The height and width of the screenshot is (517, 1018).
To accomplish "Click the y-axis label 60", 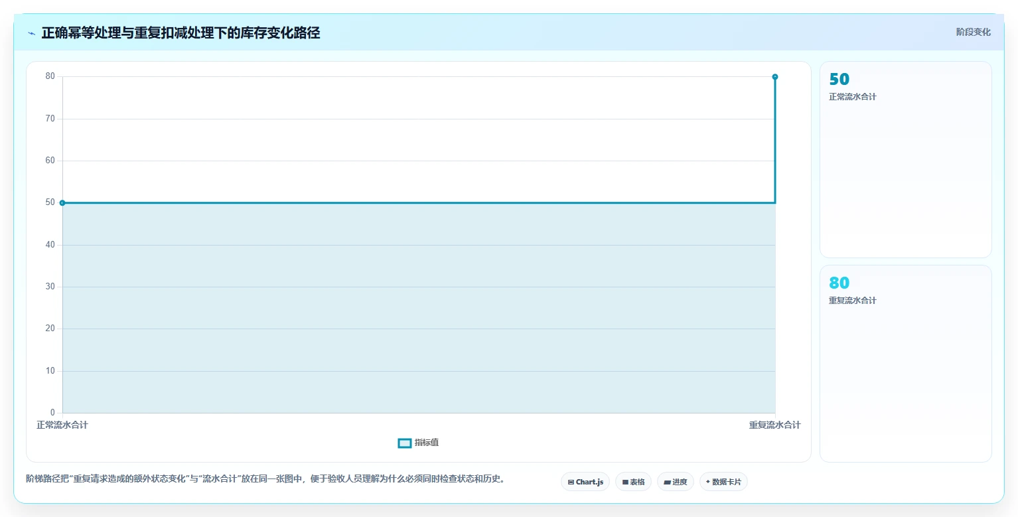I will click(x=50, y=161).
